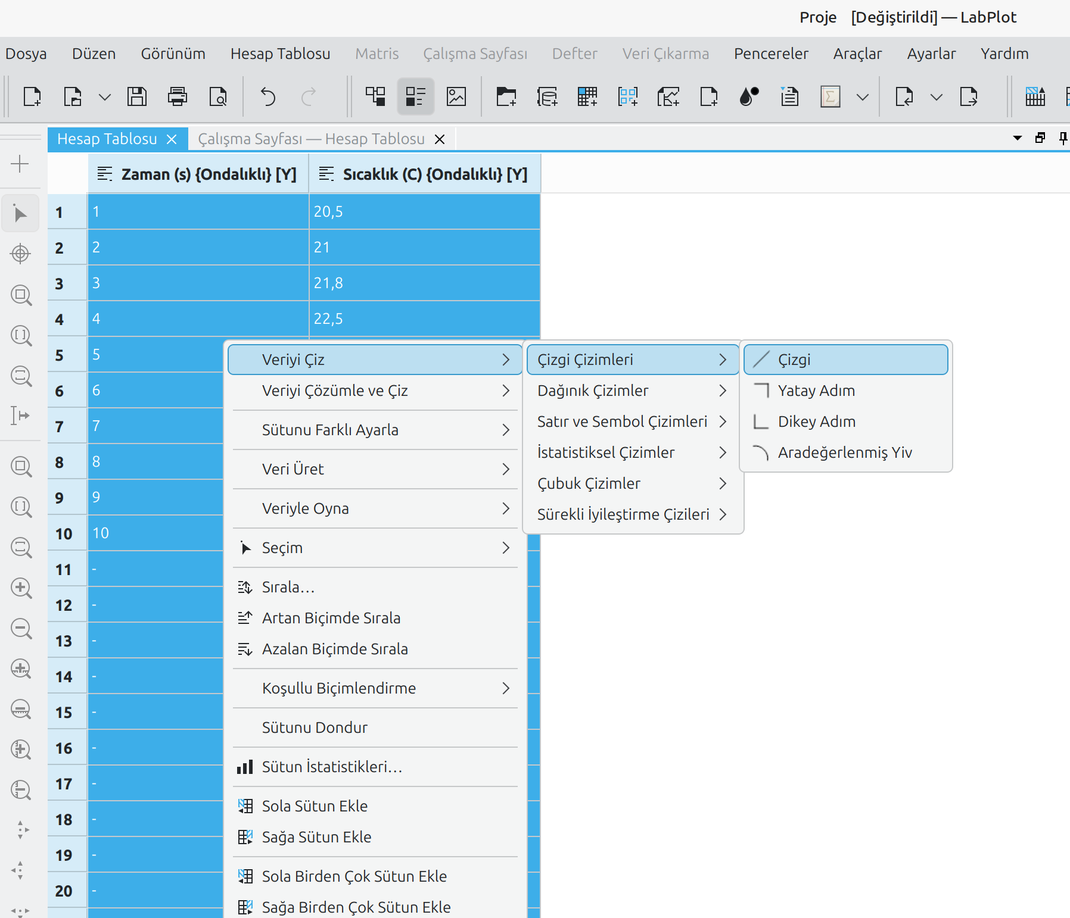Select Yatay Adım plot type

click(845, 391)
